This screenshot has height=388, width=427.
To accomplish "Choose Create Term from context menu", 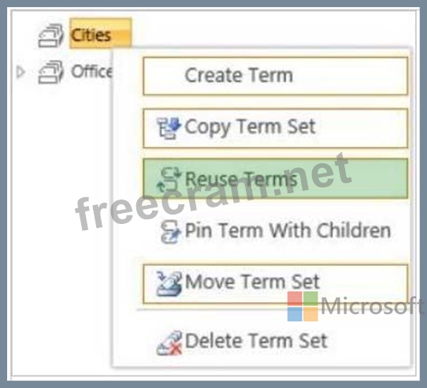I will 275,76.
